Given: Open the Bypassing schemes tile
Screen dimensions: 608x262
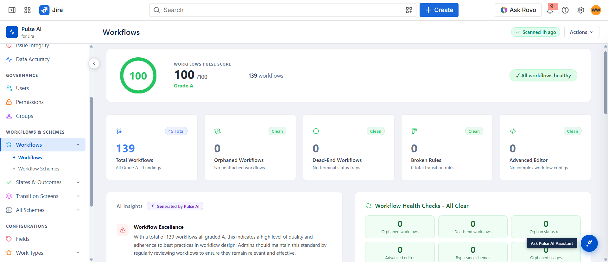Looking at the screenshot, I should (x=473, y=252).
